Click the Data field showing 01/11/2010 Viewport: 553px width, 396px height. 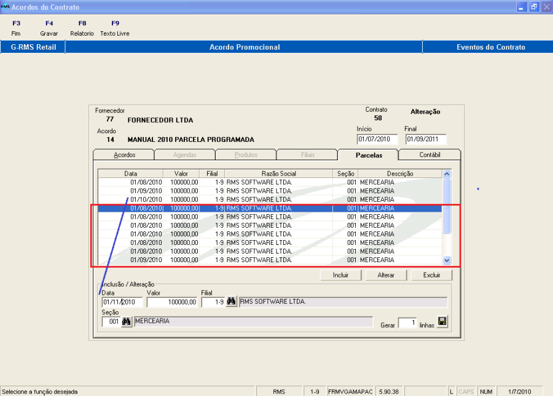pyautogui.click(x=122, y=302)
